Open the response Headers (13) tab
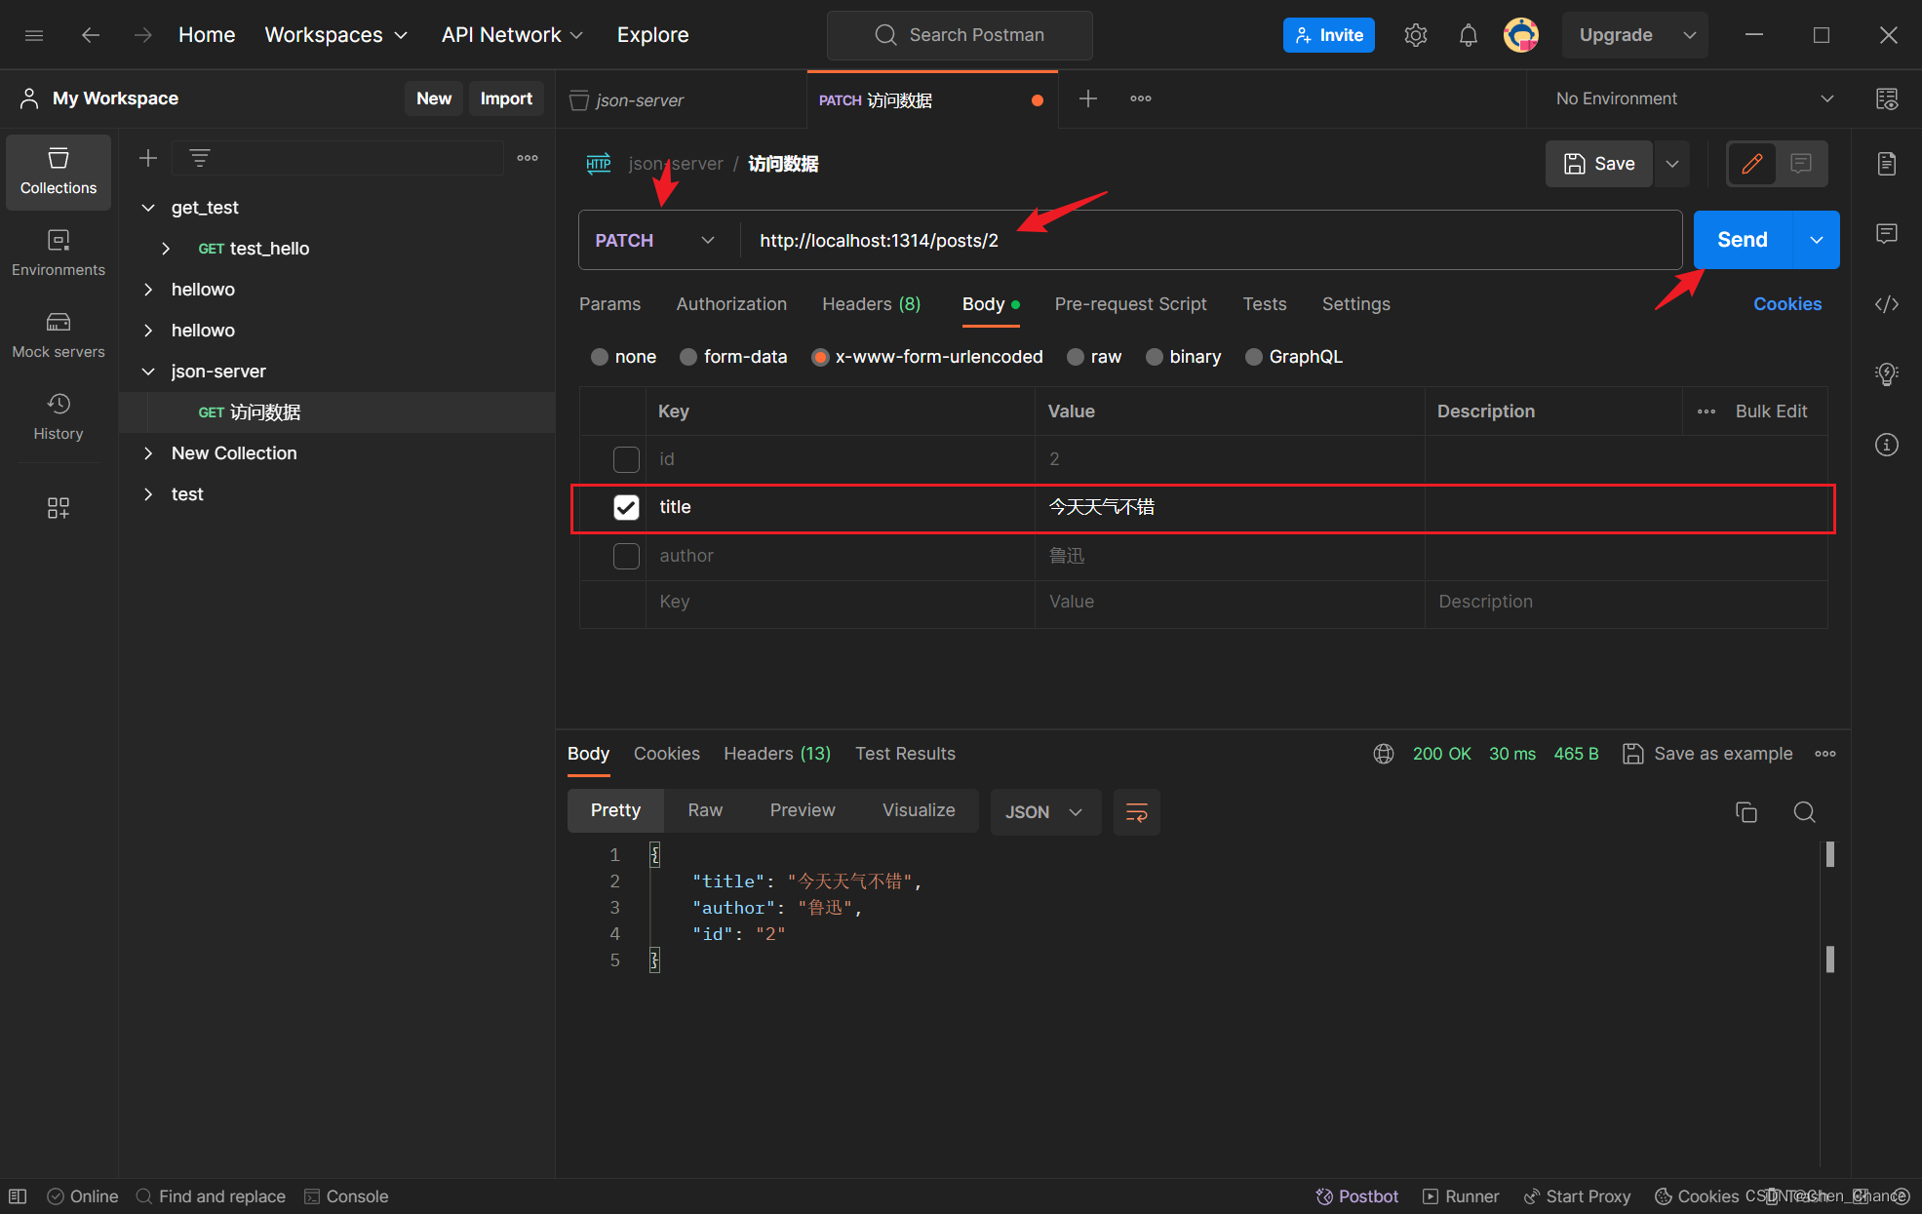The image size is (1922, 1214). click(776, 754)
